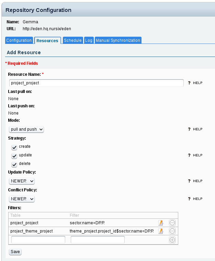Remove the project_project filter row
This screenshot has height=261, width=215.
[x=172, y=223]
